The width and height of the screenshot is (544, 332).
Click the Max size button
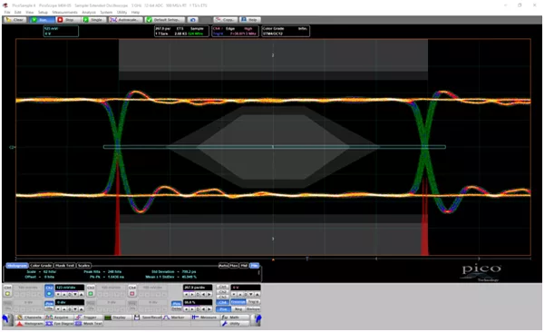click(x=234, y=265)
